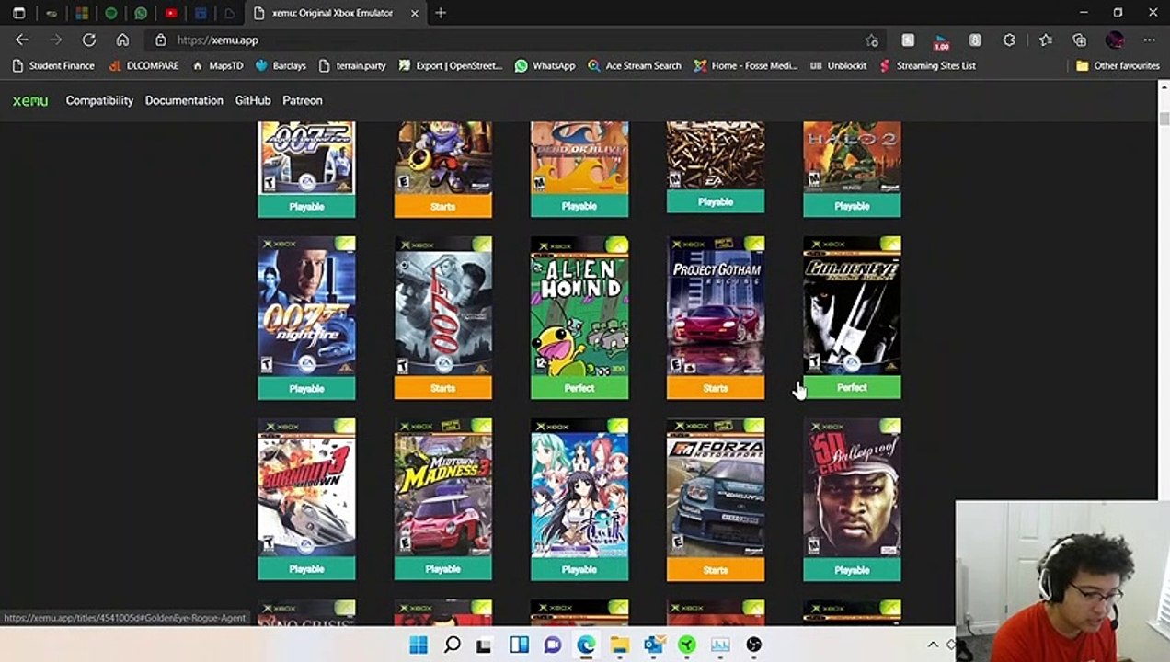Open the Task Manager graph taskbar icon

720,645
